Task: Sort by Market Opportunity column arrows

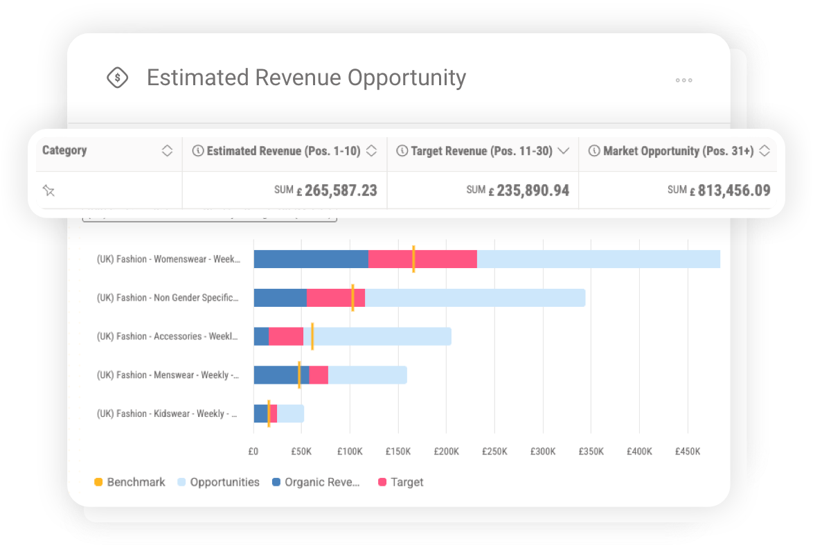Action: pyautogui.click(x=765, y=151)
